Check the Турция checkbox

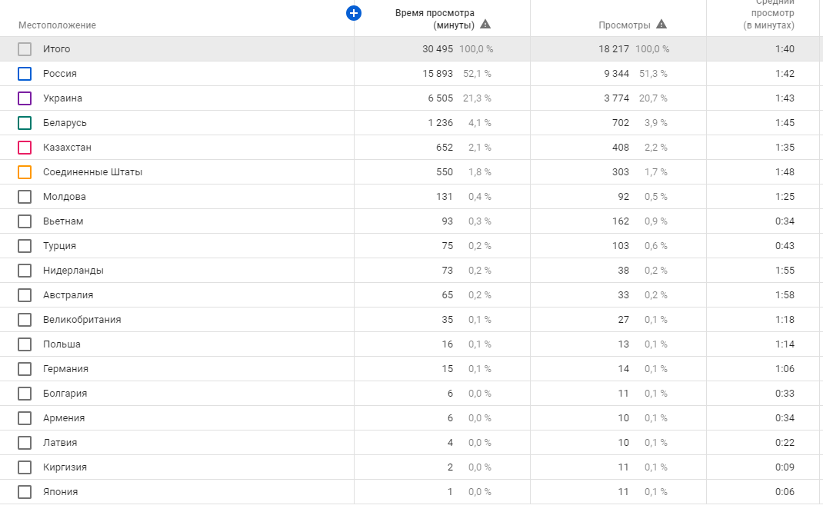tap(25, 246)
